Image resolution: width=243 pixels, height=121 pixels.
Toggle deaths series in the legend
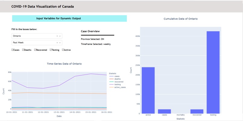click(x=115, y=79)
